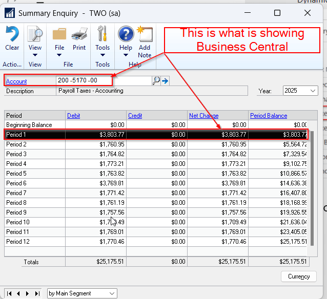Screen dimensions: 327x299
Task: Click the Net Change column link
Action: pos(203,116)
